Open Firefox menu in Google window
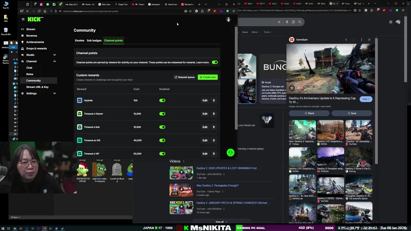This screenshot has height=231, width=411. pyautogui.click(x=403, y=10)
